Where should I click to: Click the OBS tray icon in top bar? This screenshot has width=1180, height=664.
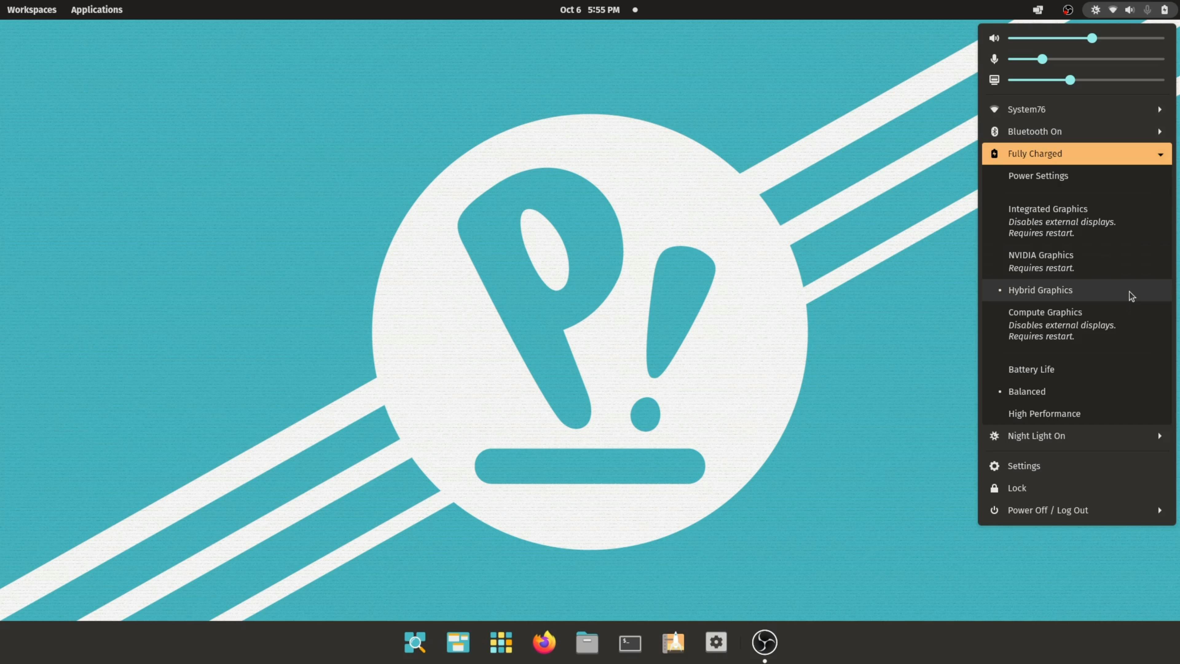[x=1068, y=10]
